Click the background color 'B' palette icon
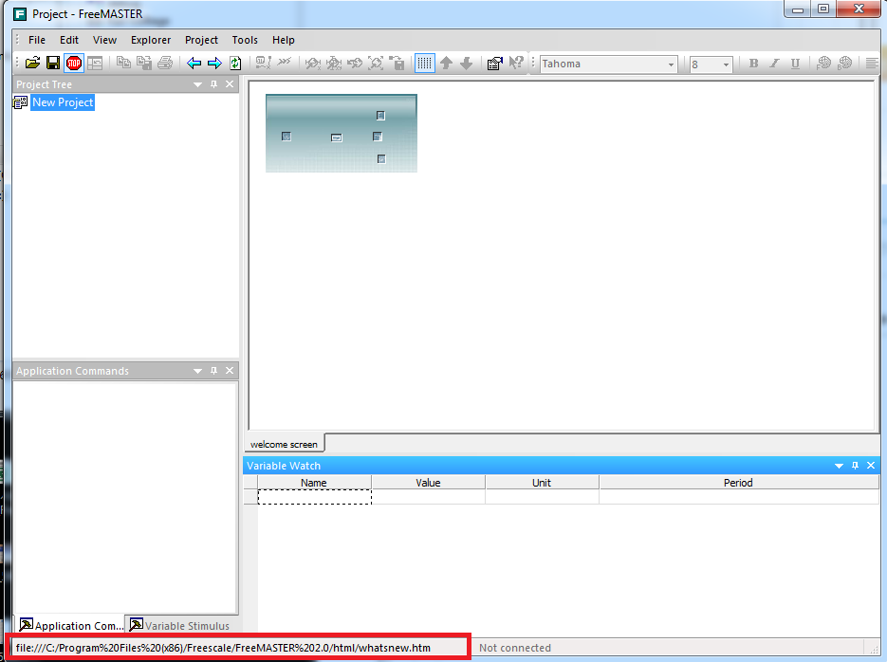The width and height of the screenshot is (887, 662). tap(844, 63)
